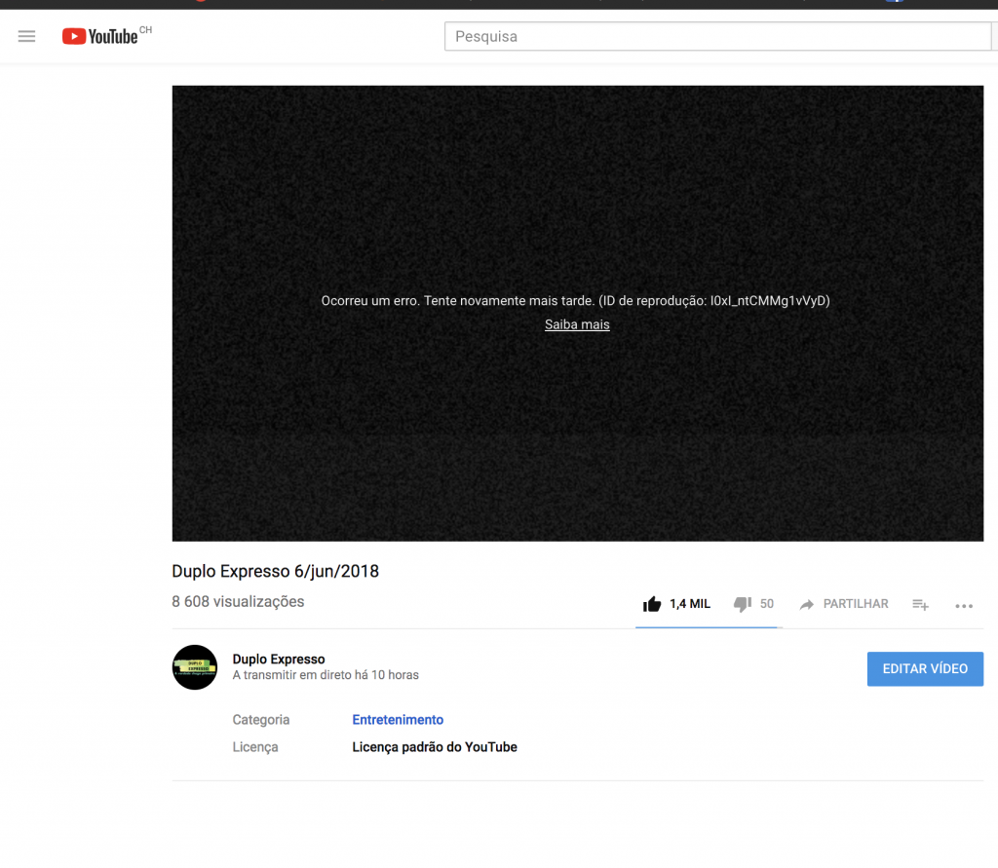
Task: Click the YouTube logo
Action: click(x=100, y=36)
